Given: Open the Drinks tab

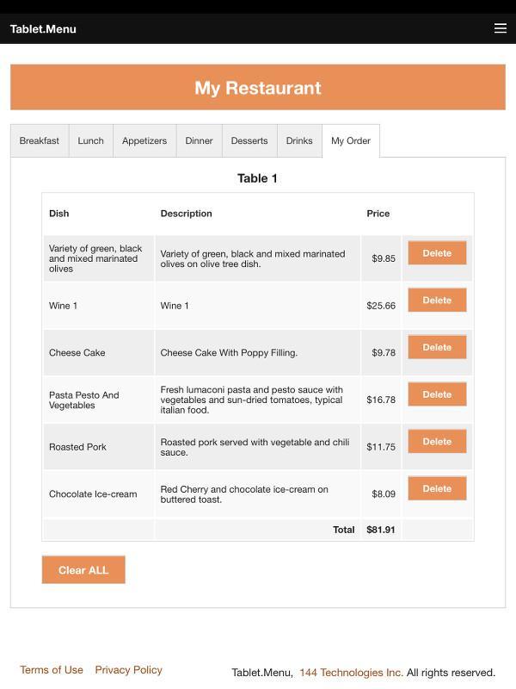Looking at the screenshot, I should click(298, 140).
